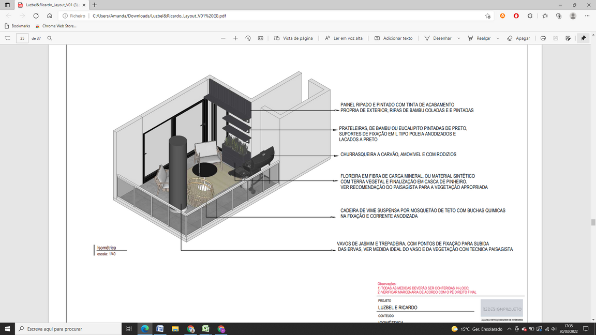Expand the Realçar color options dropdown

498,38
